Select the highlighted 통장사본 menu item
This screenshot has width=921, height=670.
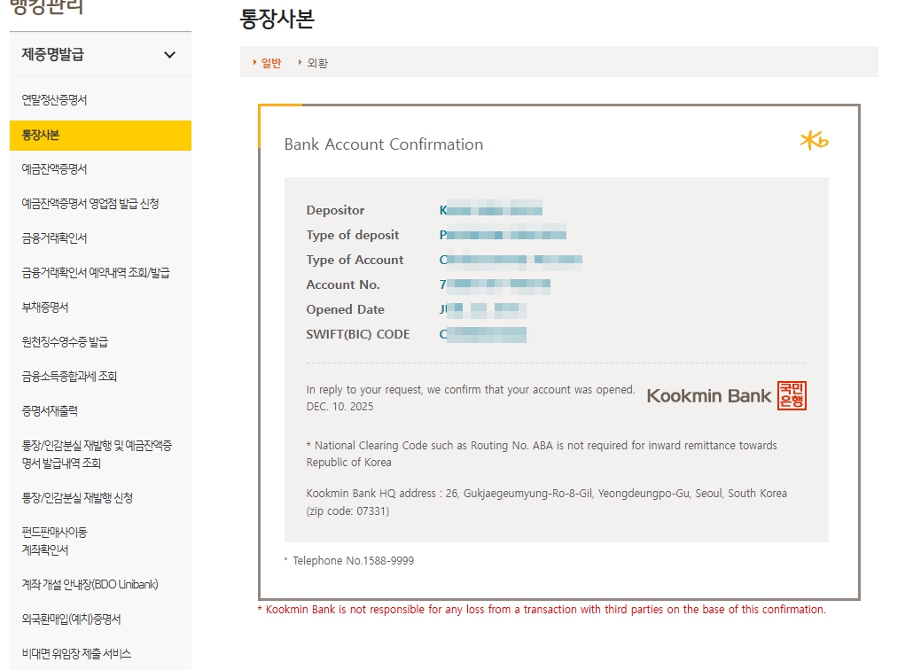100,135
